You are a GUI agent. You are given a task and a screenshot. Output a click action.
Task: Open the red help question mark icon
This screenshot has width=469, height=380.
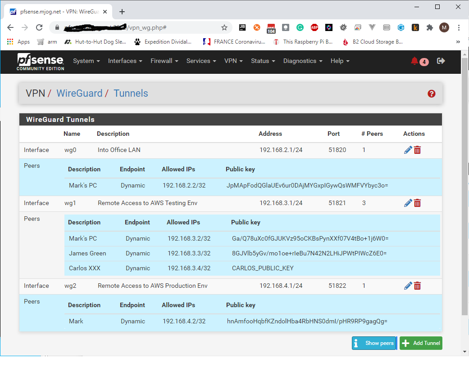(x=431, y=94)
